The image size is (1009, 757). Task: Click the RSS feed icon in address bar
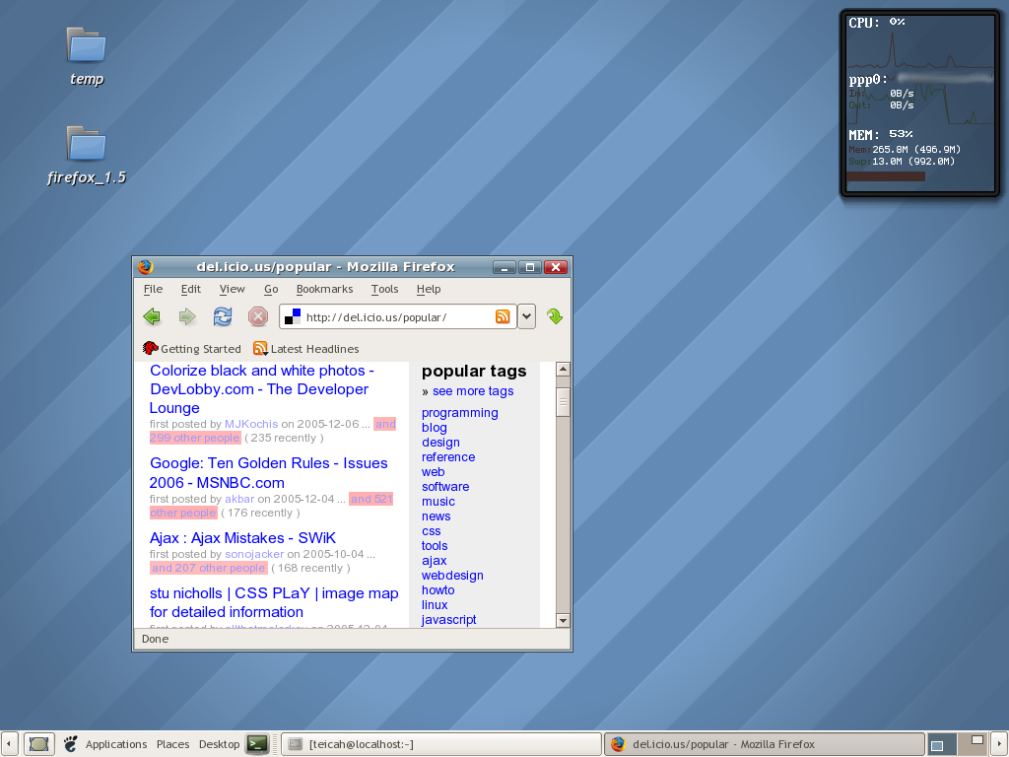[503, 316]
